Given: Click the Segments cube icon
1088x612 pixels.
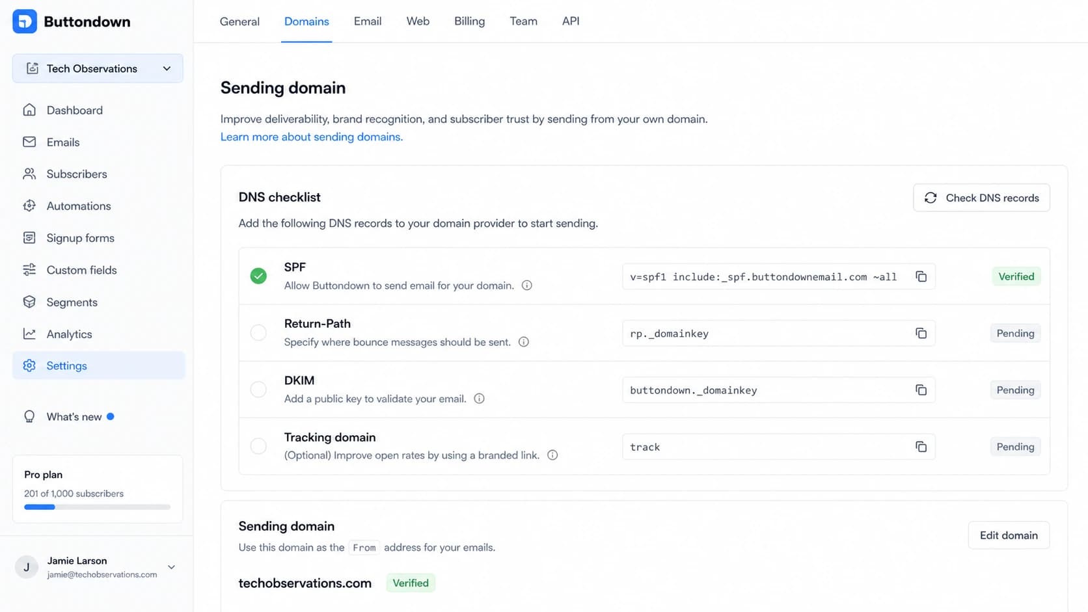Looking at the screenshot, I should [29, 302].
